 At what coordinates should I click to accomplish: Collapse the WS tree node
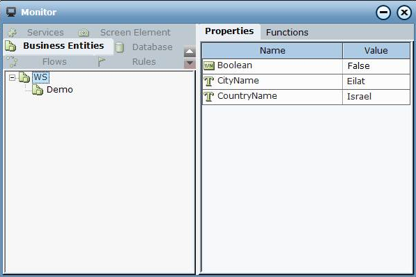pyautogui.click(x=13, y=77)
